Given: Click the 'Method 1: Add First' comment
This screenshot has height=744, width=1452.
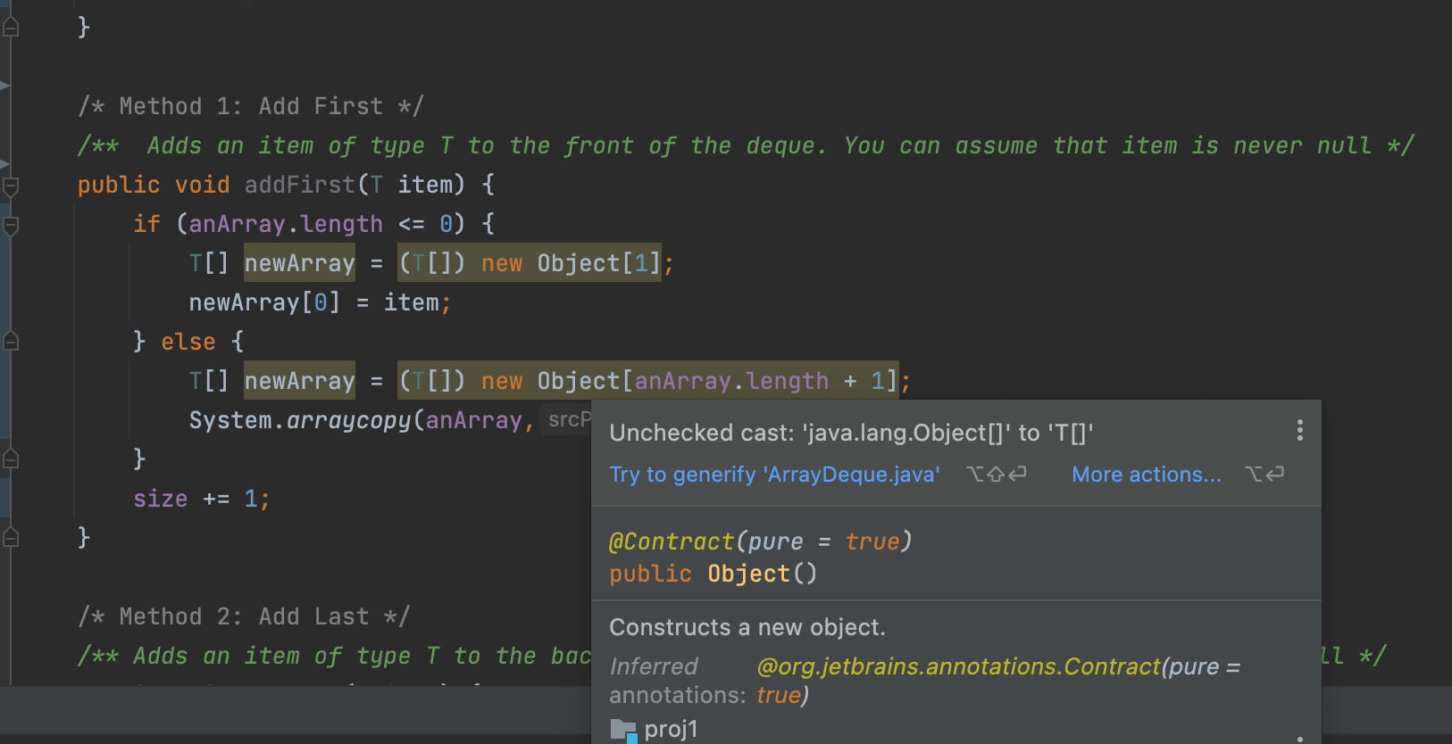Looking at the screenshot, I should click(x=250, y=106).
